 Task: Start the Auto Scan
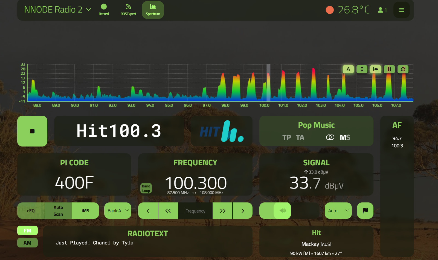point(58,211)
